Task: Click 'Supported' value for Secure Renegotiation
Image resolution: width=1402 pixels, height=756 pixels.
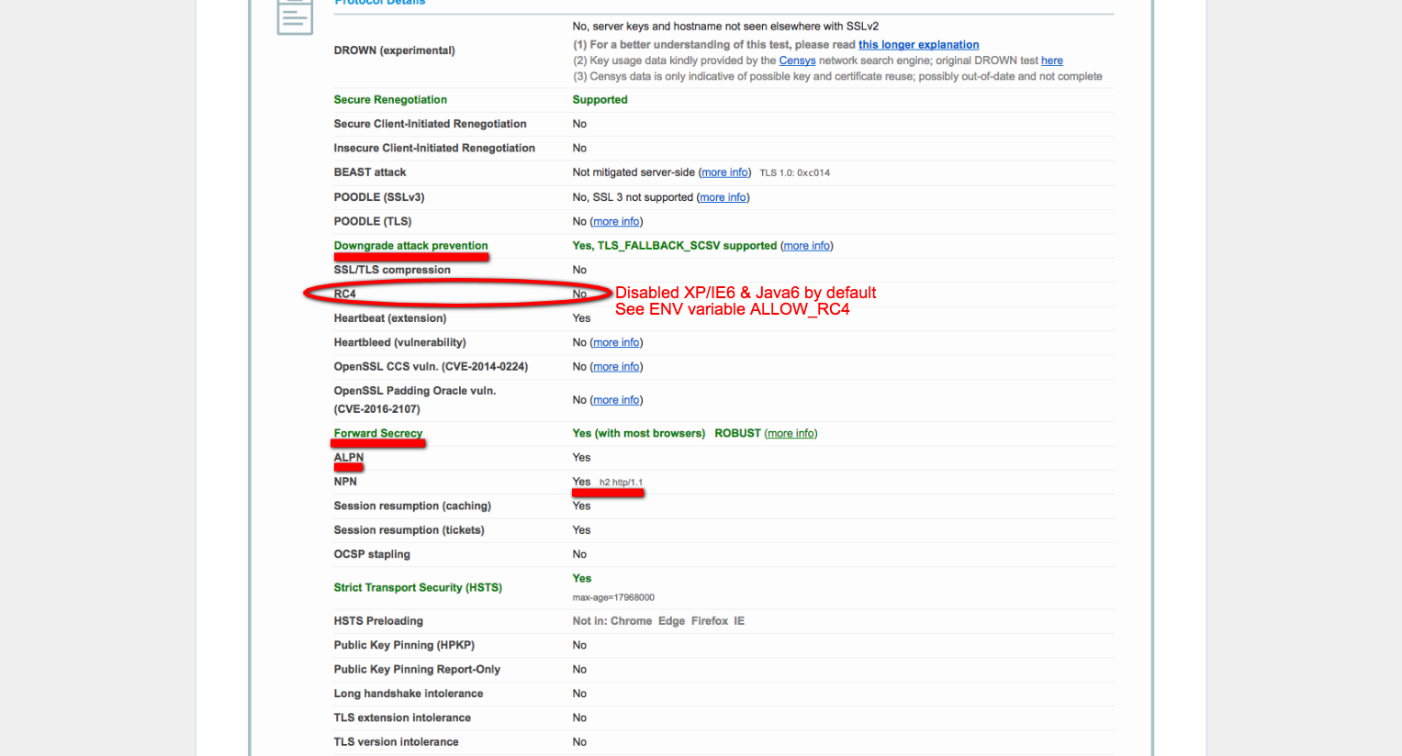Action: click(600, 100)
